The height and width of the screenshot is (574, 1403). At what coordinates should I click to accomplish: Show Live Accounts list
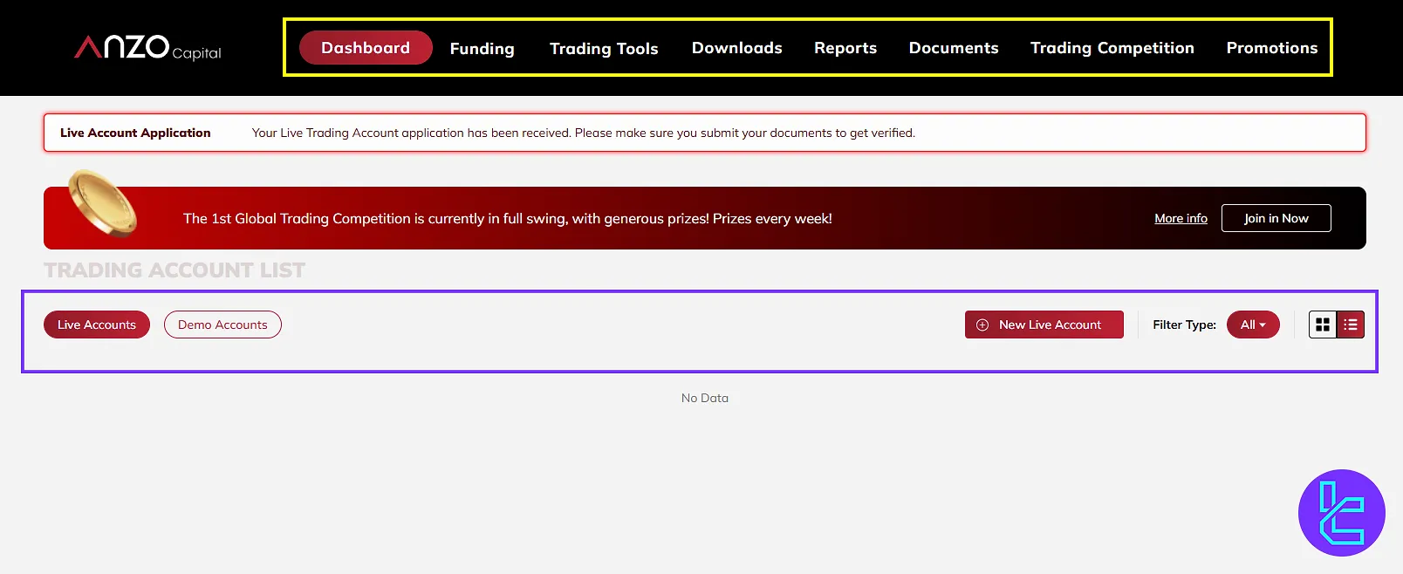(x=97, y=325)
